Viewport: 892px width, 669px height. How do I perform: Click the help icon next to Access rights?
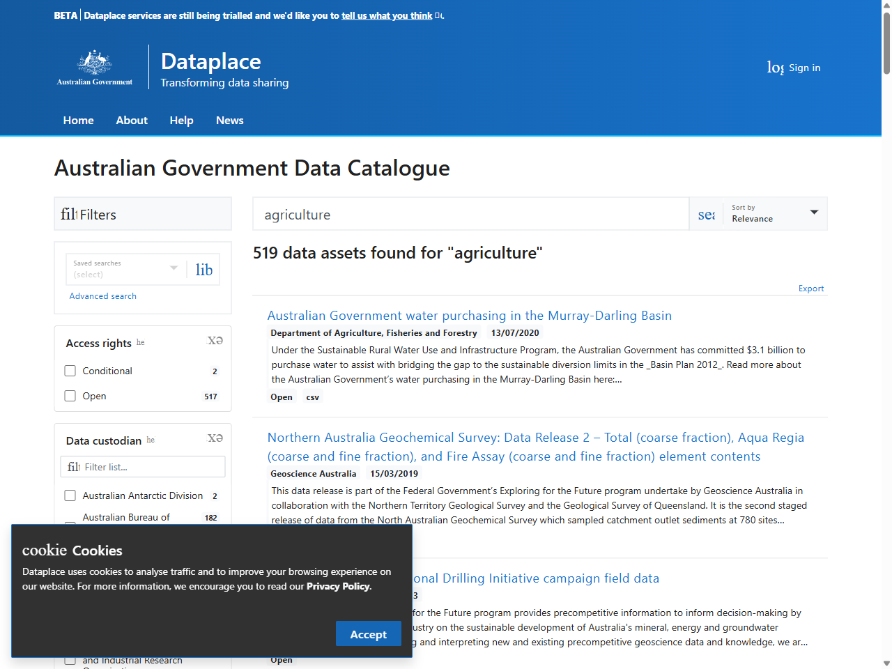pos(140,342)
